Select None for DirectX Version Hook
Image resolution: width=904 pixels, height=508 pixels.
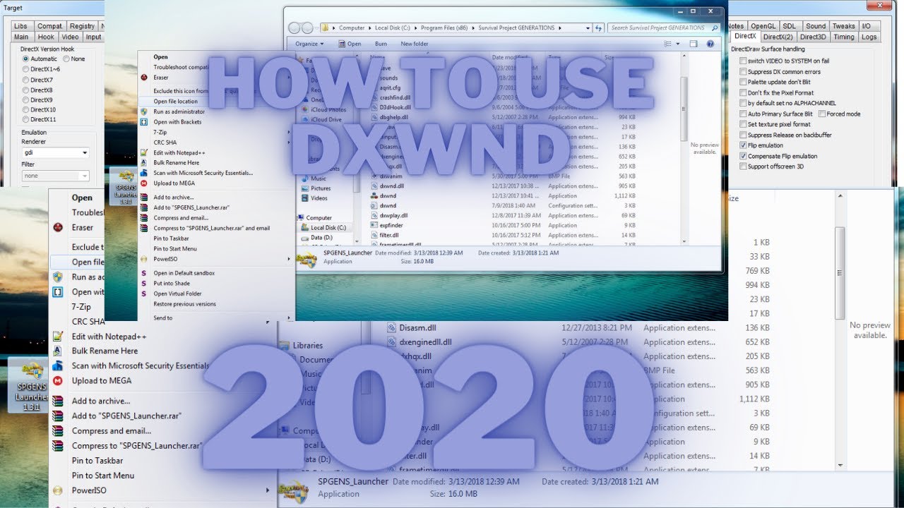coord(66,59)
